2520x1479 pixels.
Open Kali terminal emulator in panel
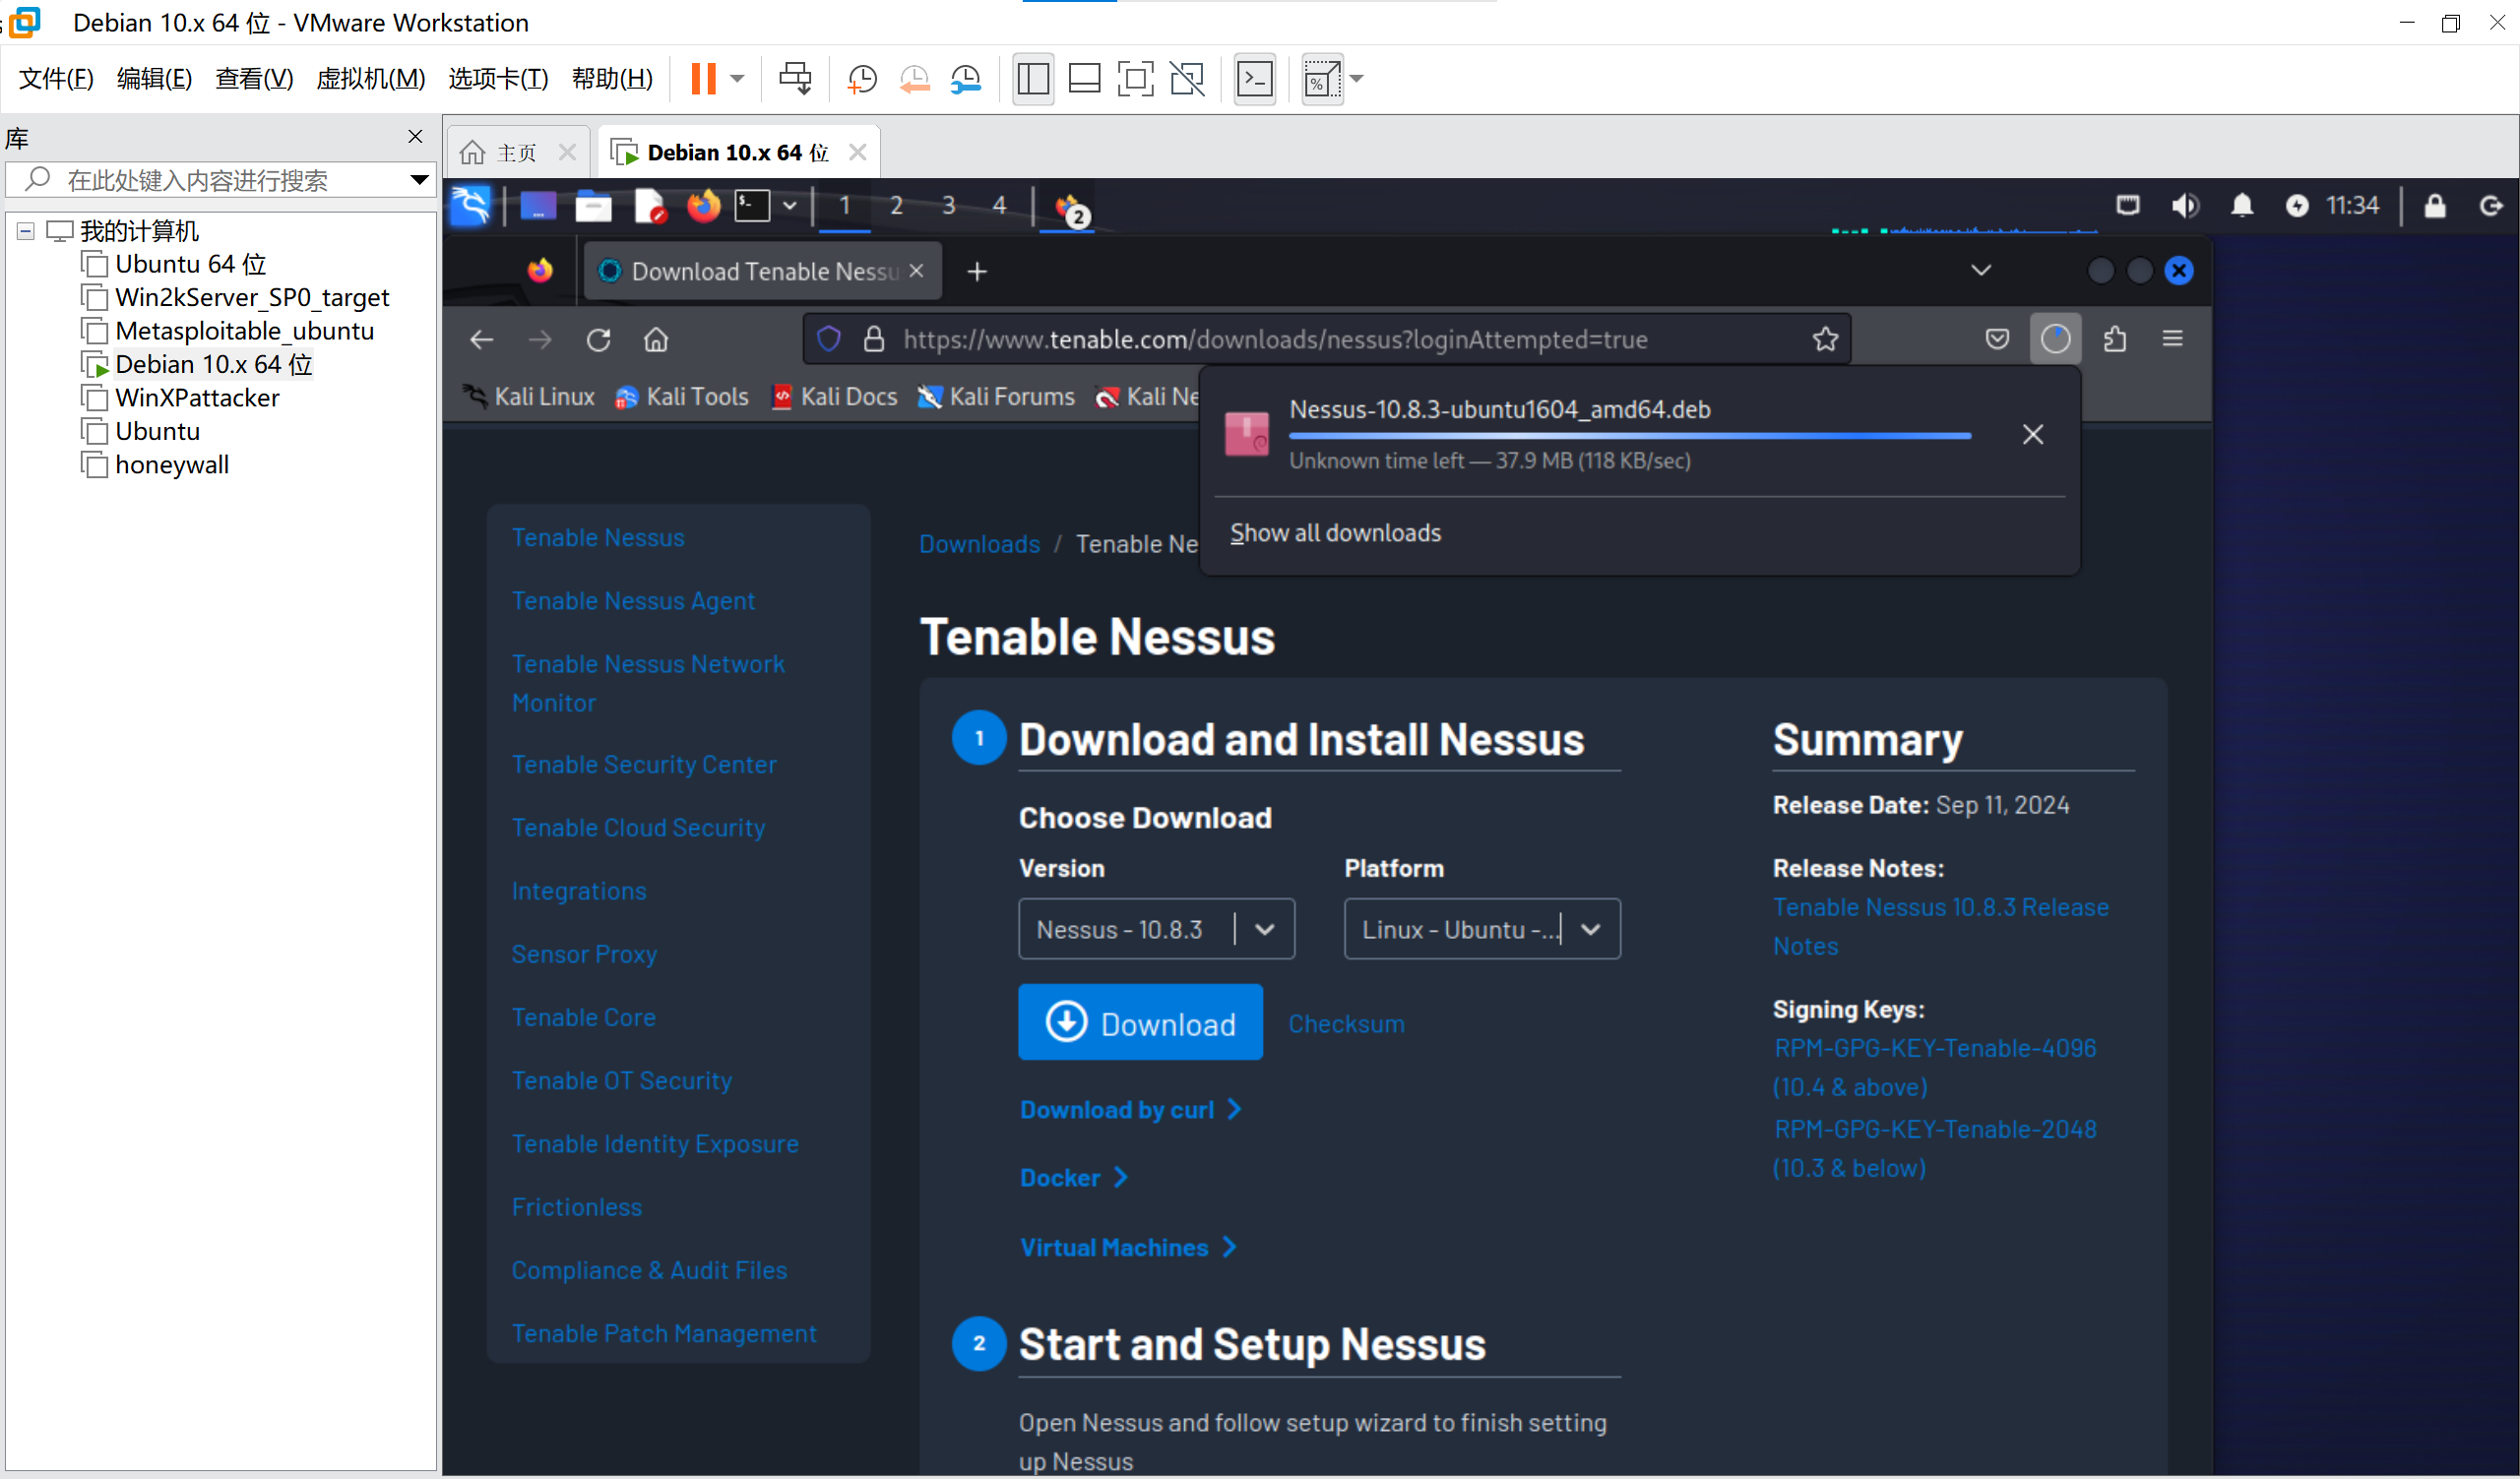click(x=752, y=206)
